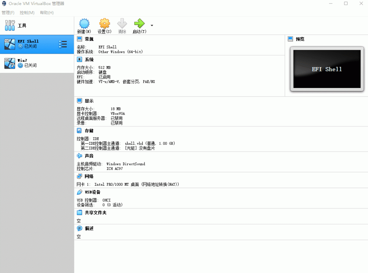
Task: Open the 控制(M) menu
Action: click(27, 13)
